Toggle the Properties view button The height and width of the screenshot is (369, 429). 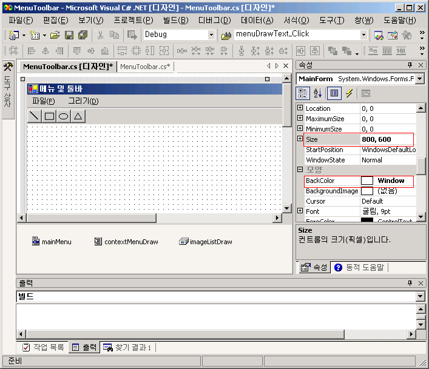333,93
